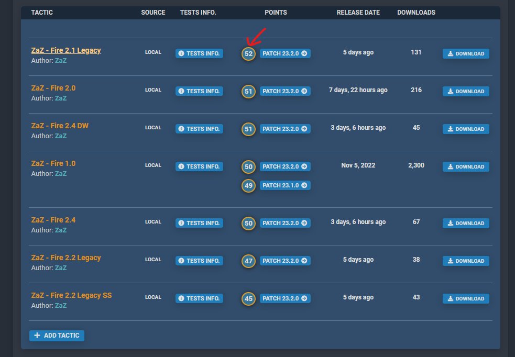Screen dimensions: 515x357
Task: Open ZaZ - Fire 2.1 Legacy tactic link
Action: (66, 50)
